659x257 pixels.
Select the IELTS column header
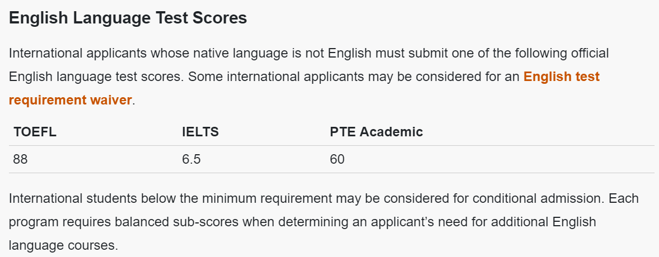(200, 132)
